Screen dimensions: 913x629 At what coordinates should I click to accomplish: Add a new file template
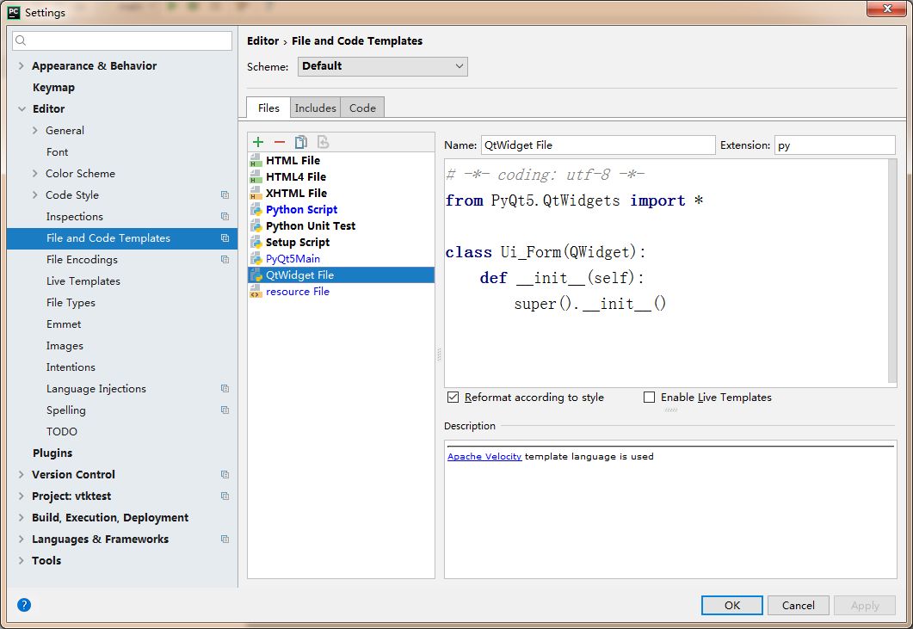[258, 141]
